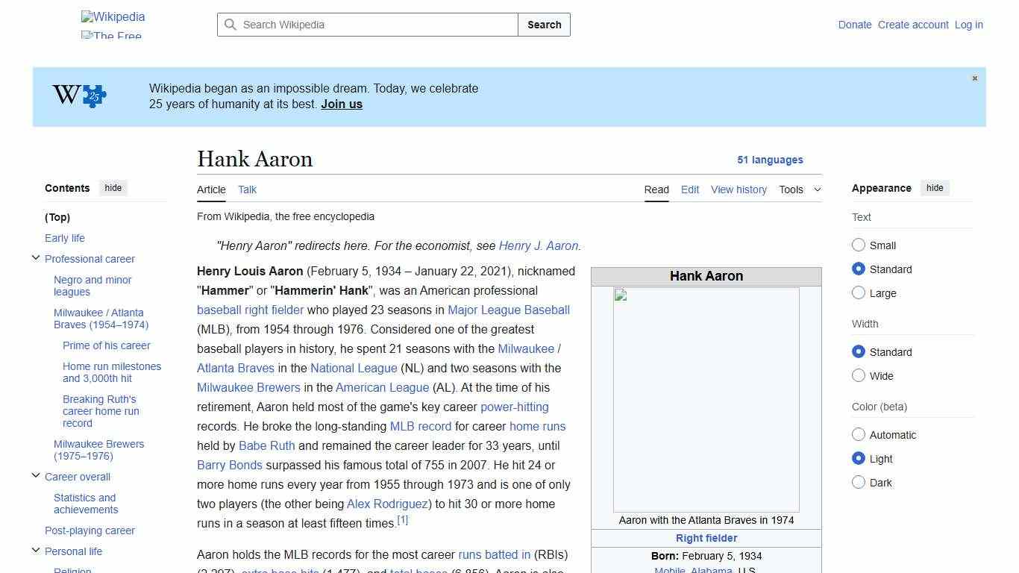Switch to the Talk tab
Viewport: 1019px width, 573px height.
tap(247, 190)
